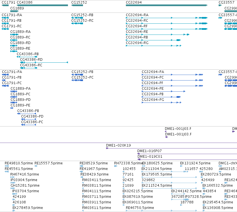Open protein CG32694-PF
The height and width of the screenshot is (212, 237).
172,86
